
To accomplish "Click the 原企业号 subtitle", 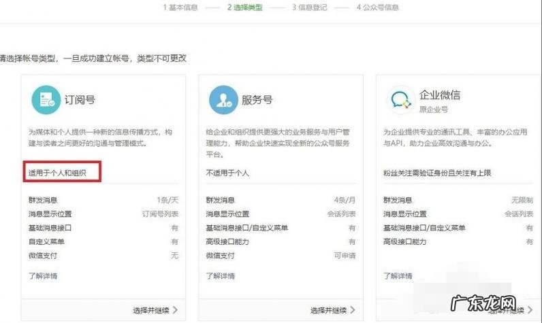I will (434, 109).
